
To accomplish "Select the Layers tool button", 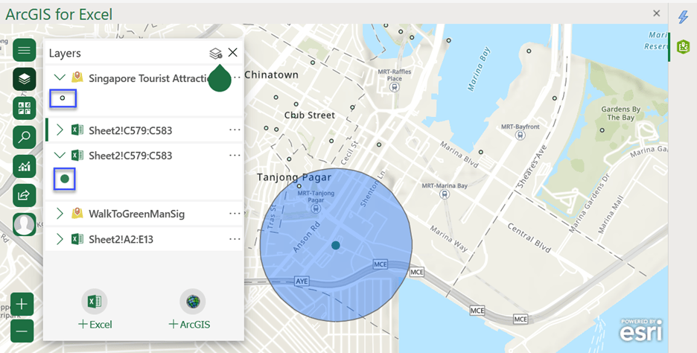I will (24, 79).
